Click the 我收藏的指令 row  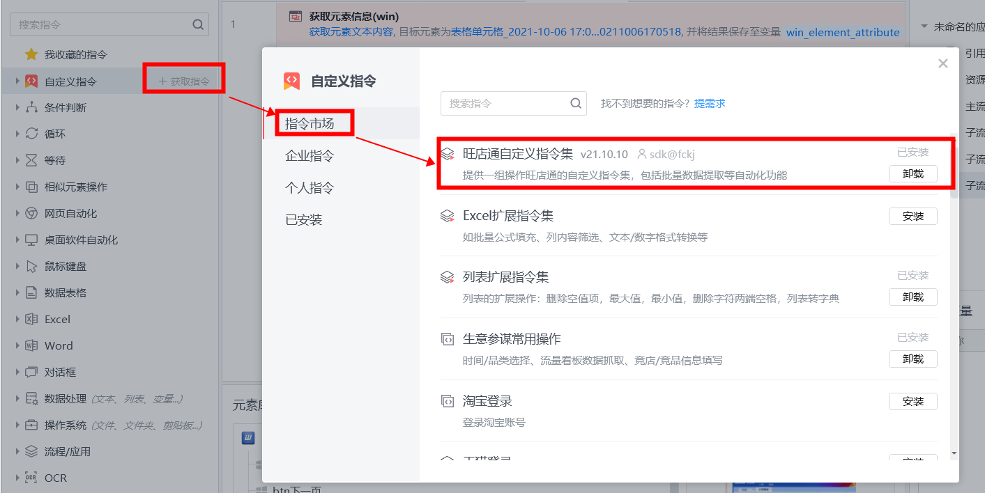coord(109,54)
